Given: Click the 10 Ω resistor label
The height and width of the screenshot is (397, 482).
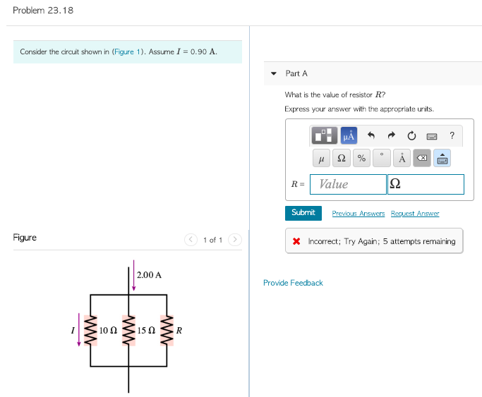Looking at the screenshot, I should coord(108,331).
